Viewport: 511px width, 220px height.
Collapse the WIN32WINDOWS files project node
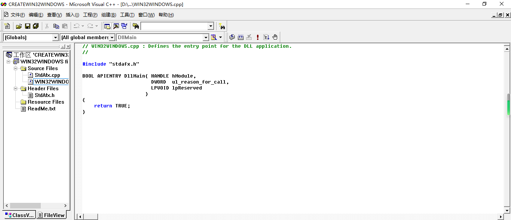(9, 62)
